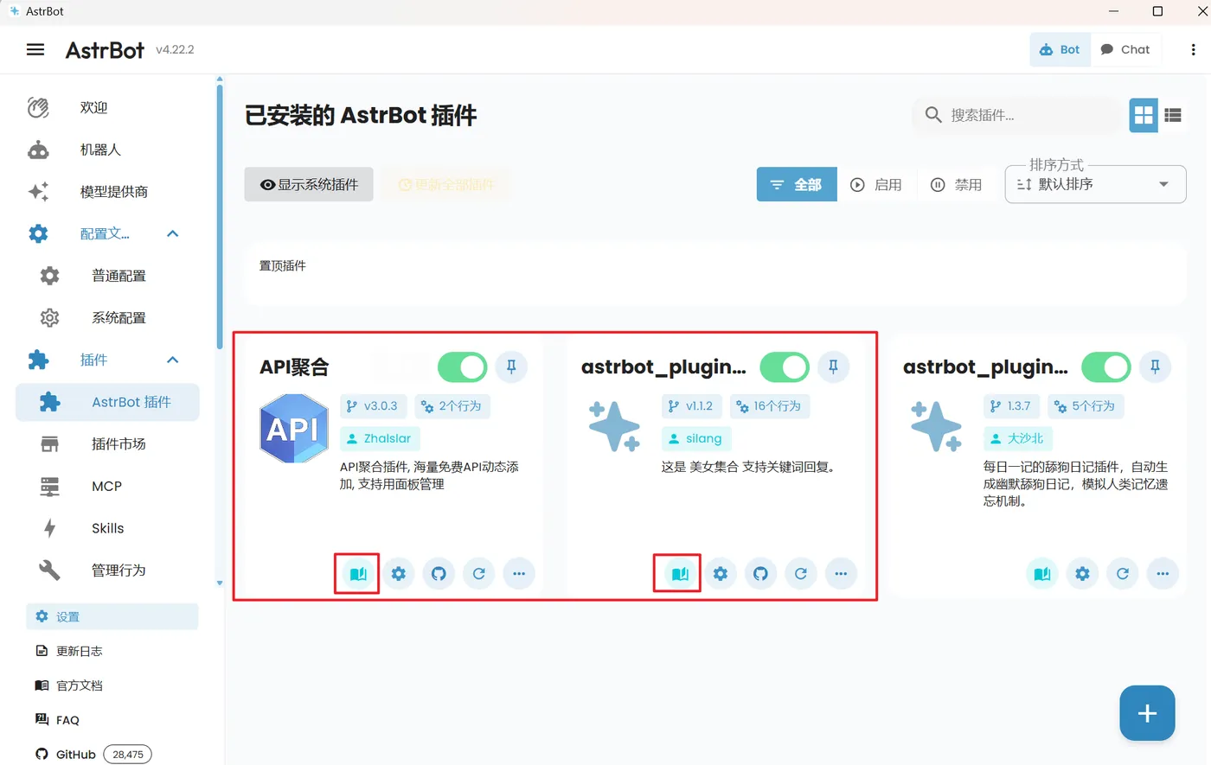1211x765 pixels.
Task: Toggle off the silang plugin switch
Action: 784,367
